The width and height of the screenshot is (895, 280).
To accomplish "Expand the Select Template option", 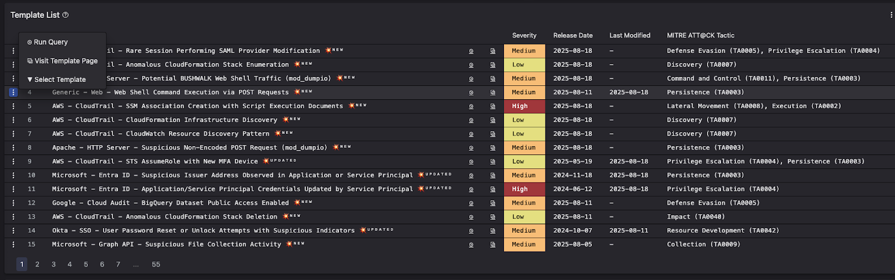I will click(x=60, y=80).
